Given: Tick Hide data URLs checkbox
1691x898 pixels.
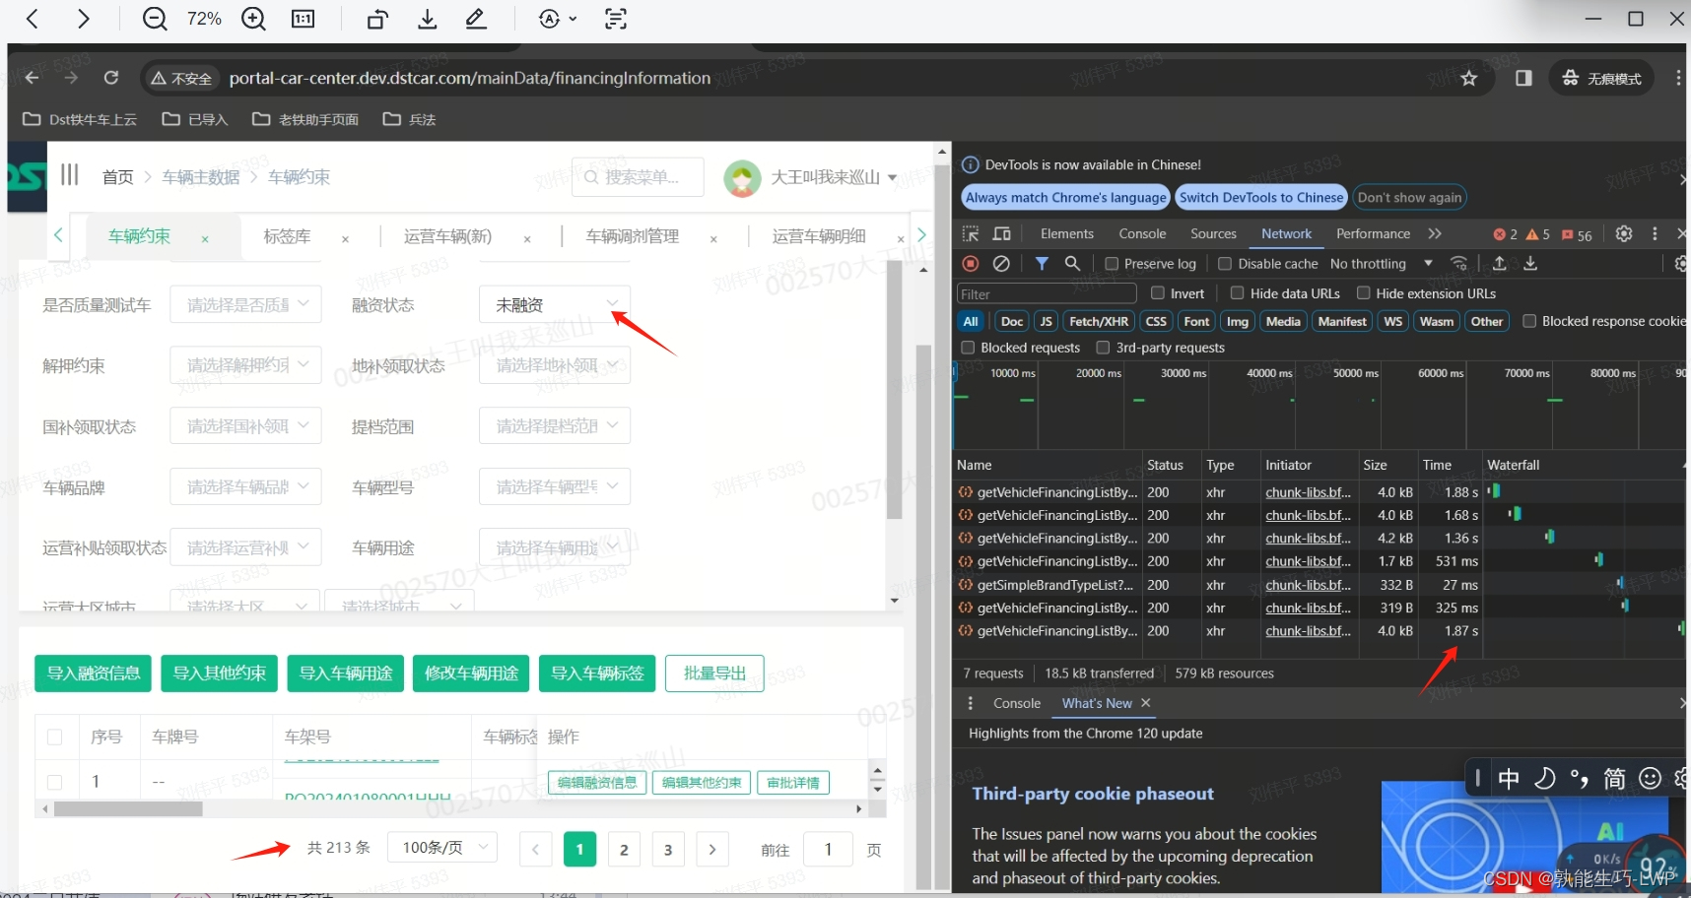Looking at the screenshot, I should tap(1237, 293).
